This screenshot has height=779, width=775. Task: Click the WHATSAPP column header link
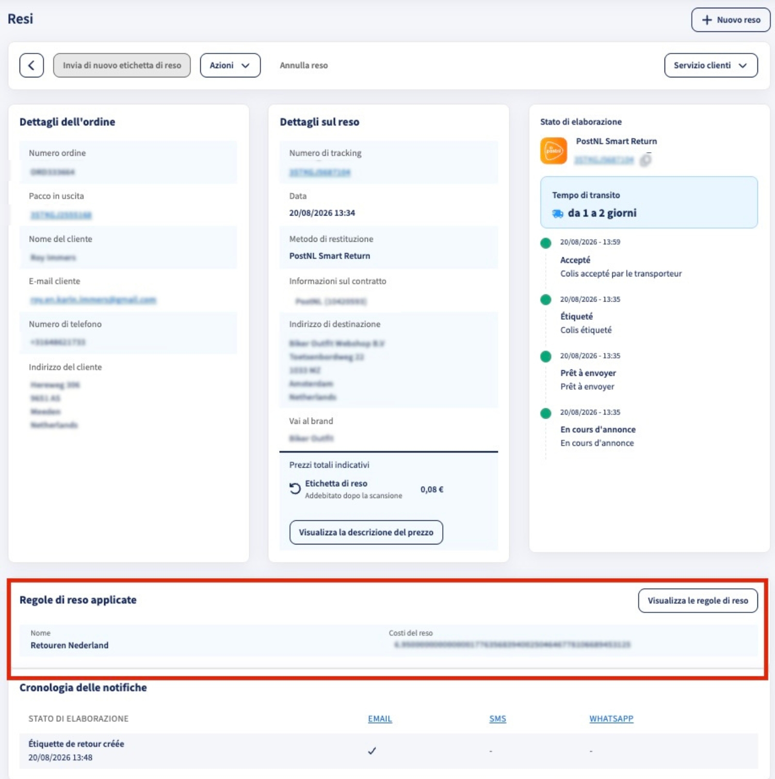coord(611,719)
